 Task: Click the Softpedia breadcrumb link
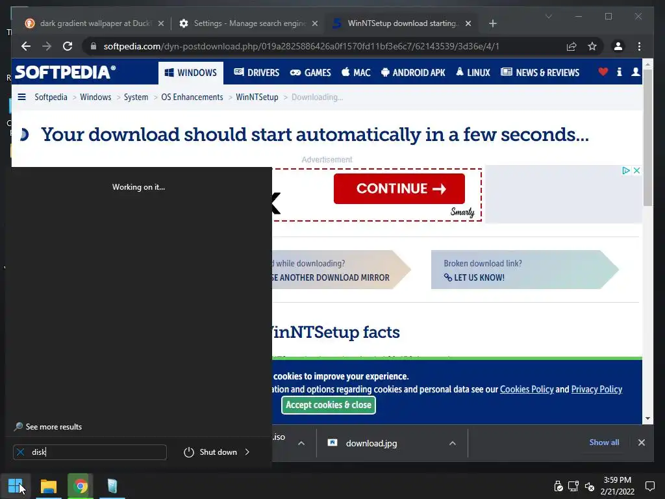click(51, 97)
